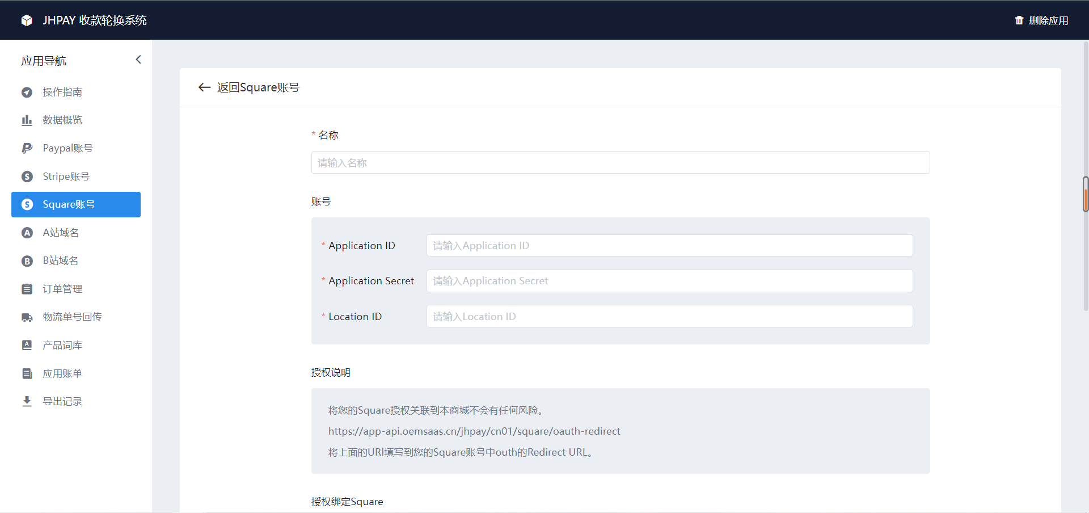The height and width of the screenshot is (513, 1089).
Task: Open 导出记录 in sidebar
Action: [76, 401]
